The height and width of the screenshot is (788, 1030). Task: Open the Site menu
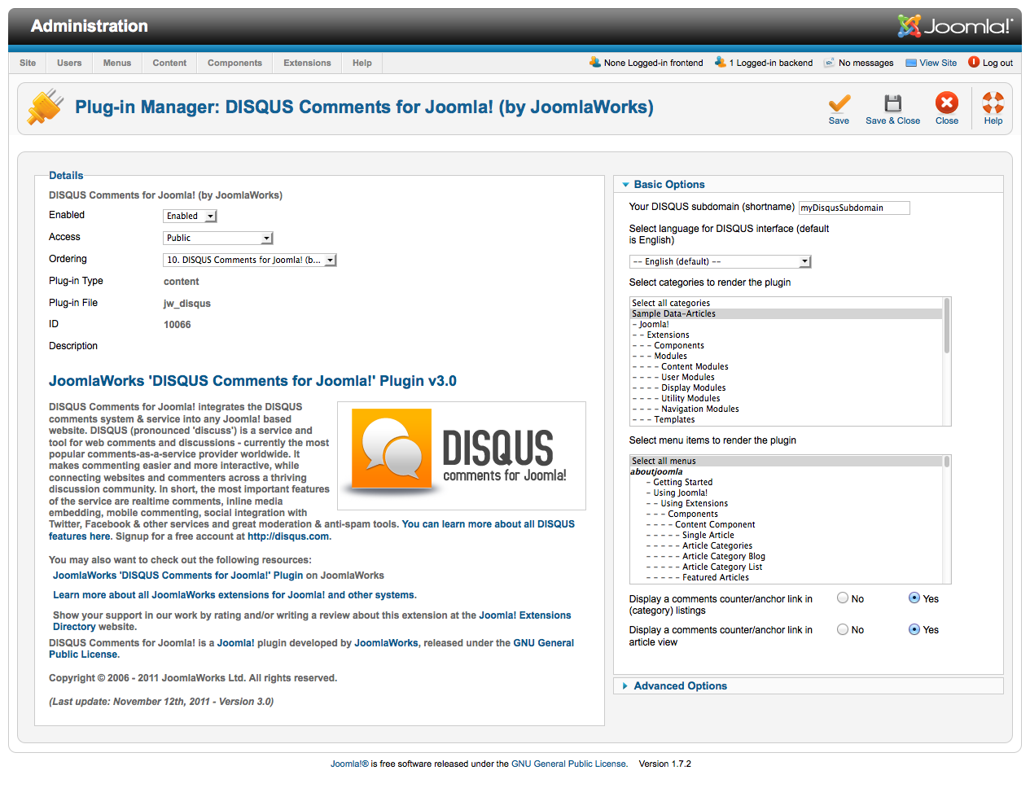pos(28,63)
